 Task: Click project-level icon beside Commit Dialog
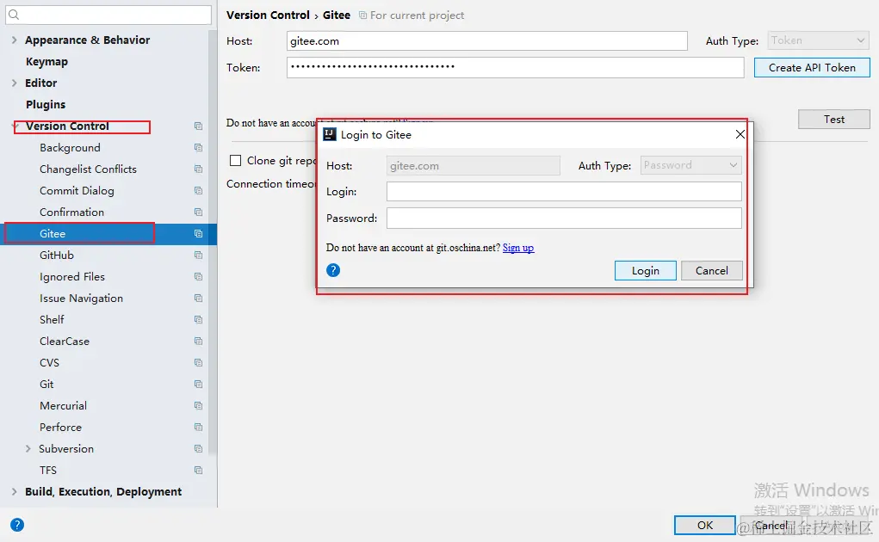click(x=198, y=190)
